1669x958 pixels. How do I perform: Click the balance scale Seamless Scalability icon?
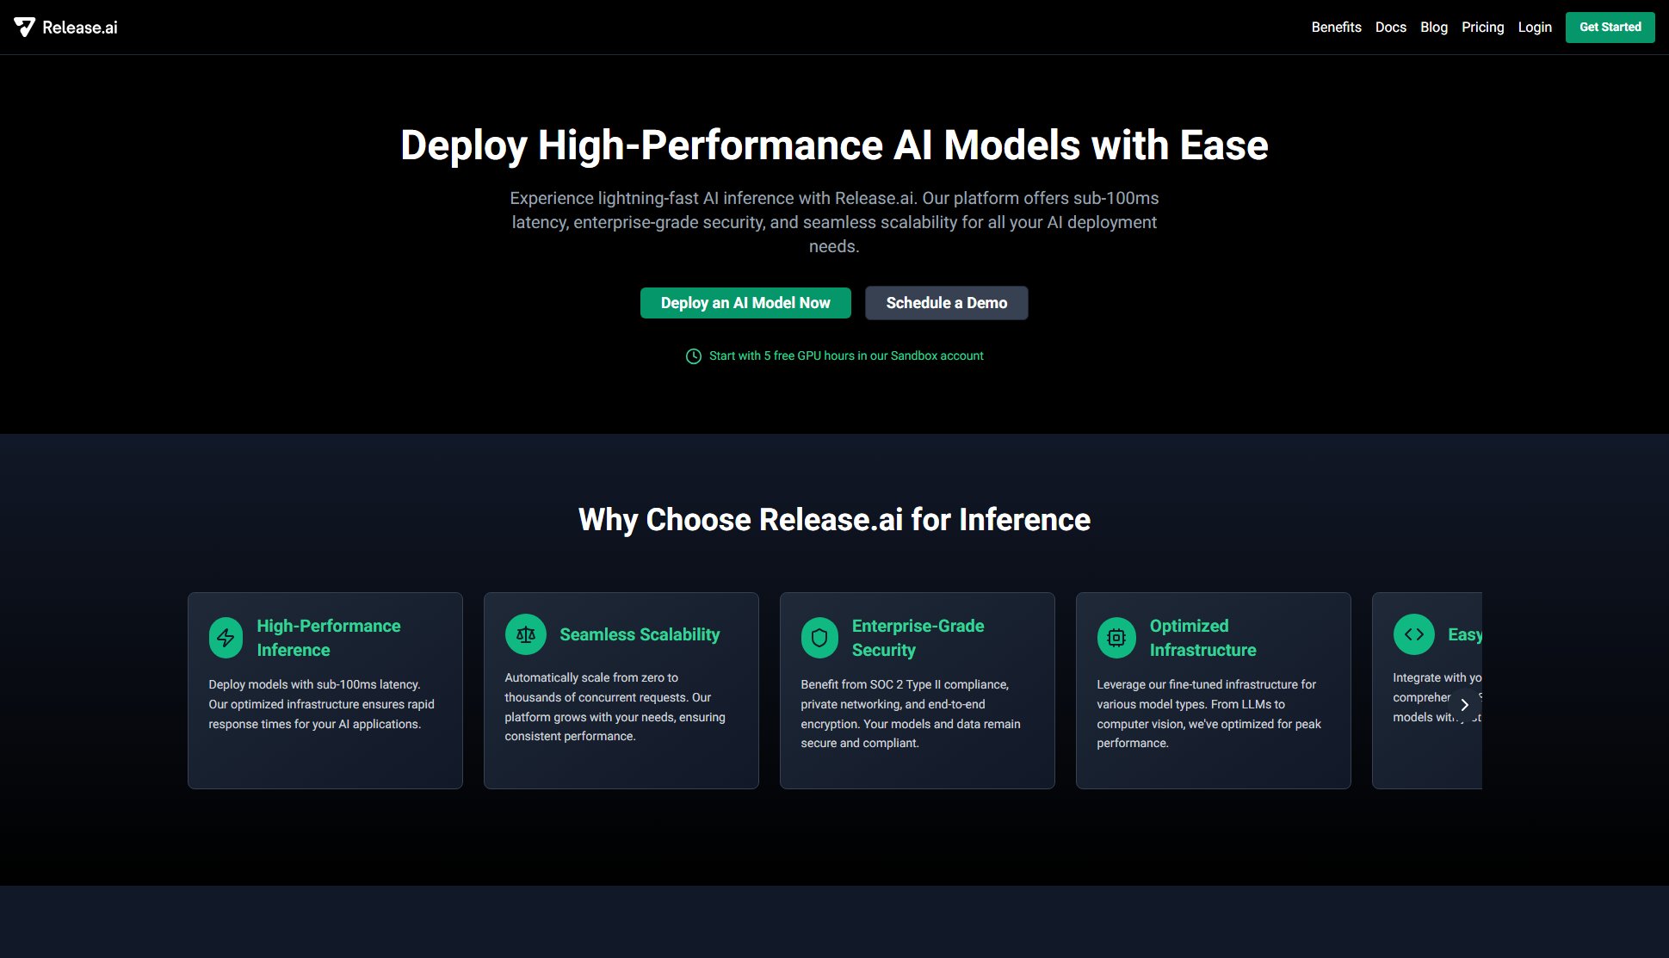(526, 634)
